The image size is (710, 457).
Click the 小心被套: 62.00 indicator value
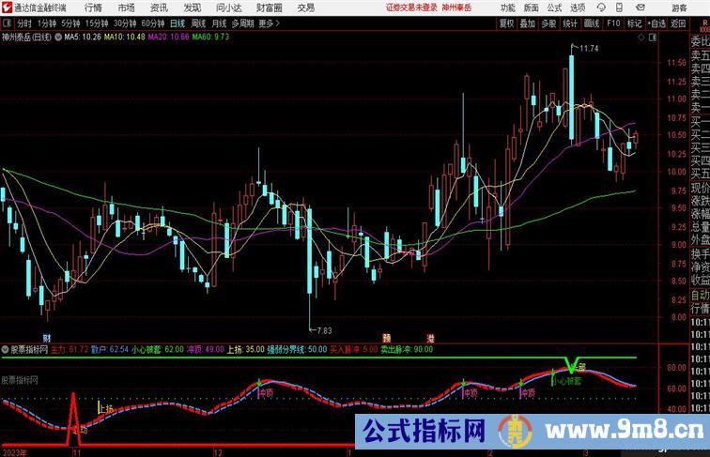(158, 350)
